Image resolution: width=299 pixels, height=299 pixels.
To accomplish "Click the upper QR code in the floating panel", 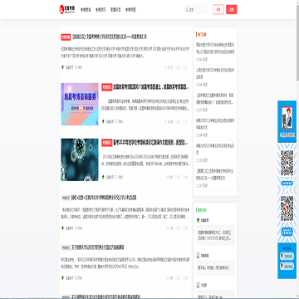I will (287, 164).
